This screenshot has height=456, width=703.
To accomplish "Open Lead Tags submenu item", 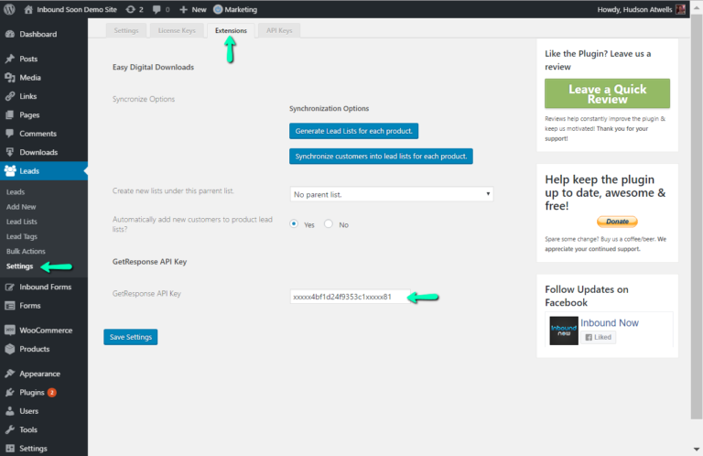I will coord(22,236).
